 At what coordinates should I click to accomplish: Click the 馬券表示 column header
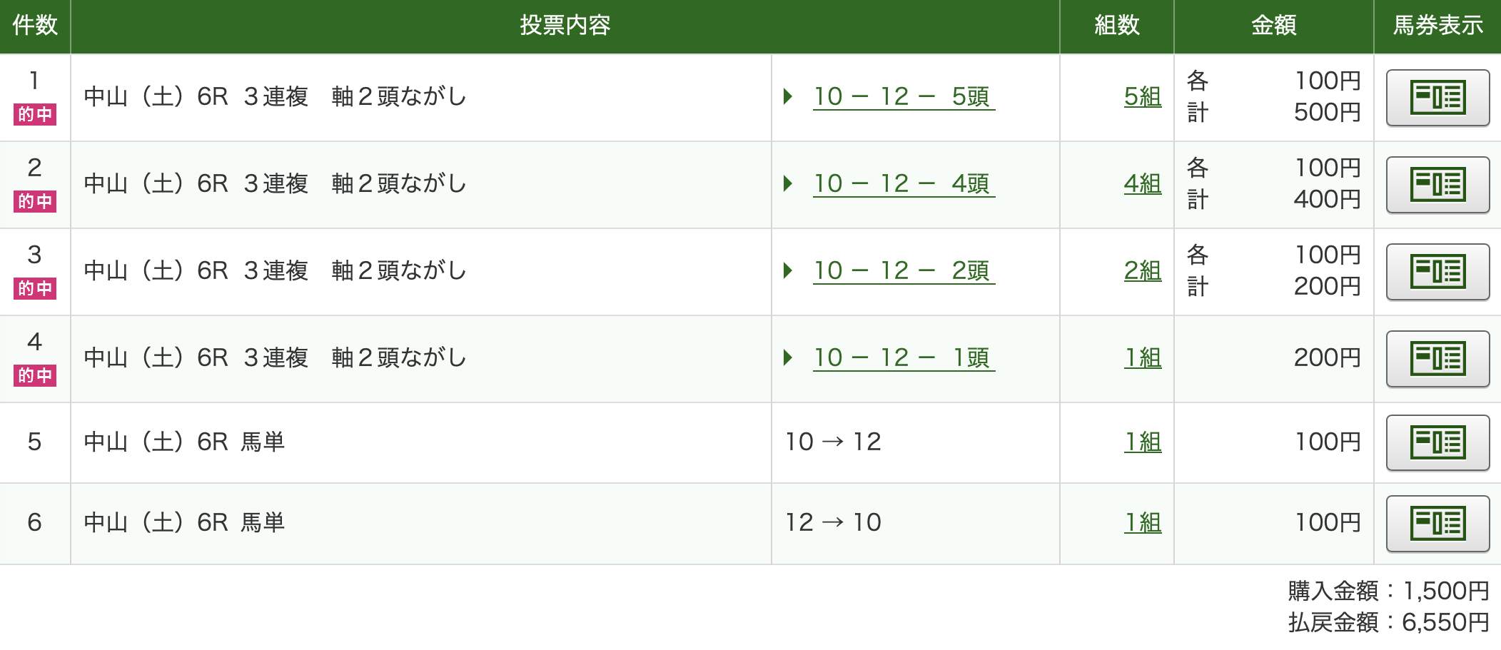(x=1437, y=26)
